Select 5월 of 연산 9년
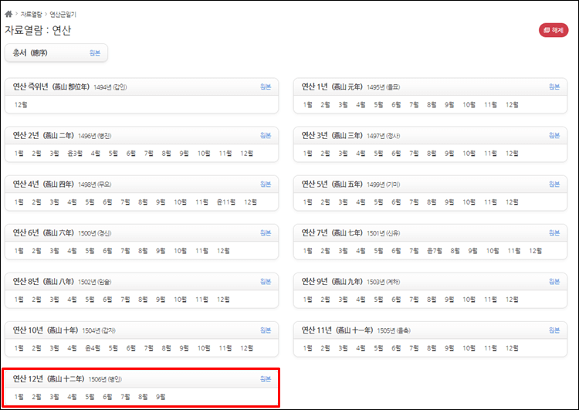 click(378, 300)
